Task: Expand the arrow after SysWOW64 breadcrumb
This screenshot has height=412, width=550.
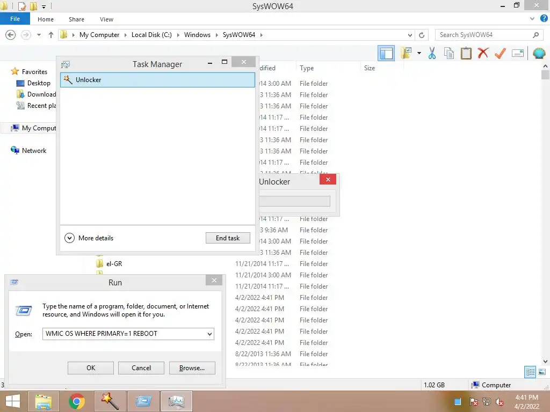Action: click(x=262, y=35)
